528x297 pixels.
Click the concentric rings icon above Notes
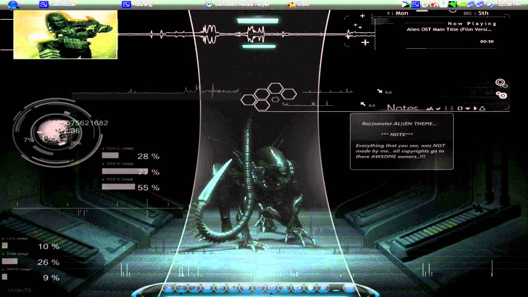(500, 82)
